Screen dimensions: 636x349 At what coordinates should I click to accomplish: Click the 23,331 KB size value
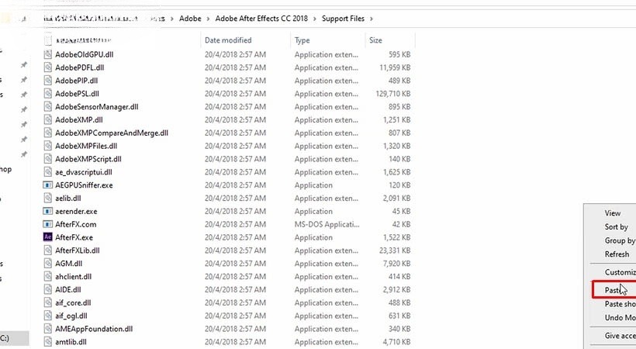coord(395,251)
